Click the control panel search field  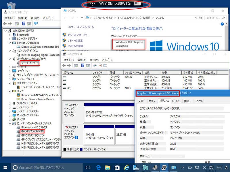215,18
